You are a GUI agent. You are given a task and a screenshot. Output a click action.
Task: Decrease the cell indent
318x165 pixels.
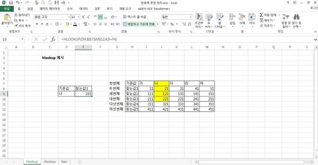[112, 24]
